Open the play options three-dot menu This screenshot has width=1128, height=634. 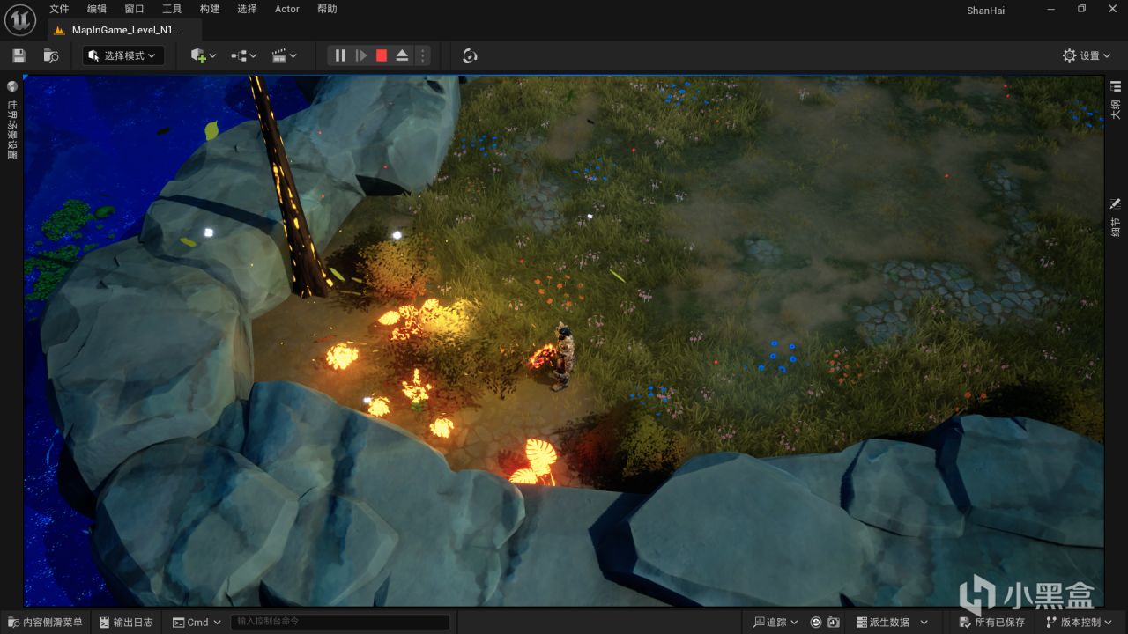coord(423,55)
